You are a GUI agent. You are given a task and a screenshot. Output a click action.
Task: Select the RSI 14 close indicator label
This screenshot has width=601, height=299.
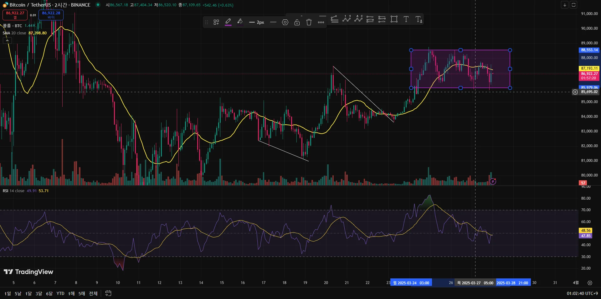coord(13,191)
